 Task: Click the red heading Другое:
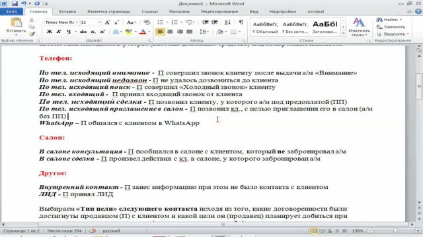pyautogui.click(x=53, y=173)
